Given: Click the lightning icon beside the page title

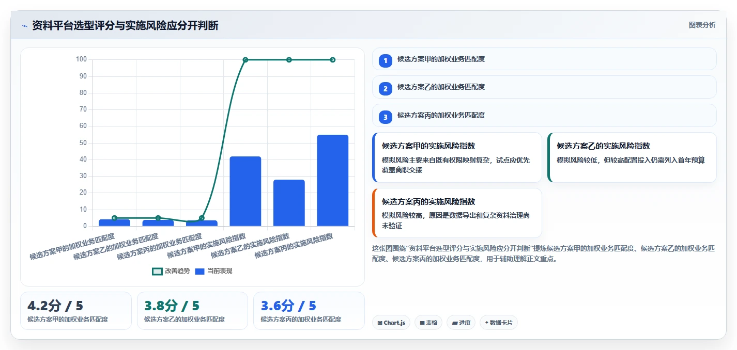Looking at the screenshot, I should pos(24,25).
